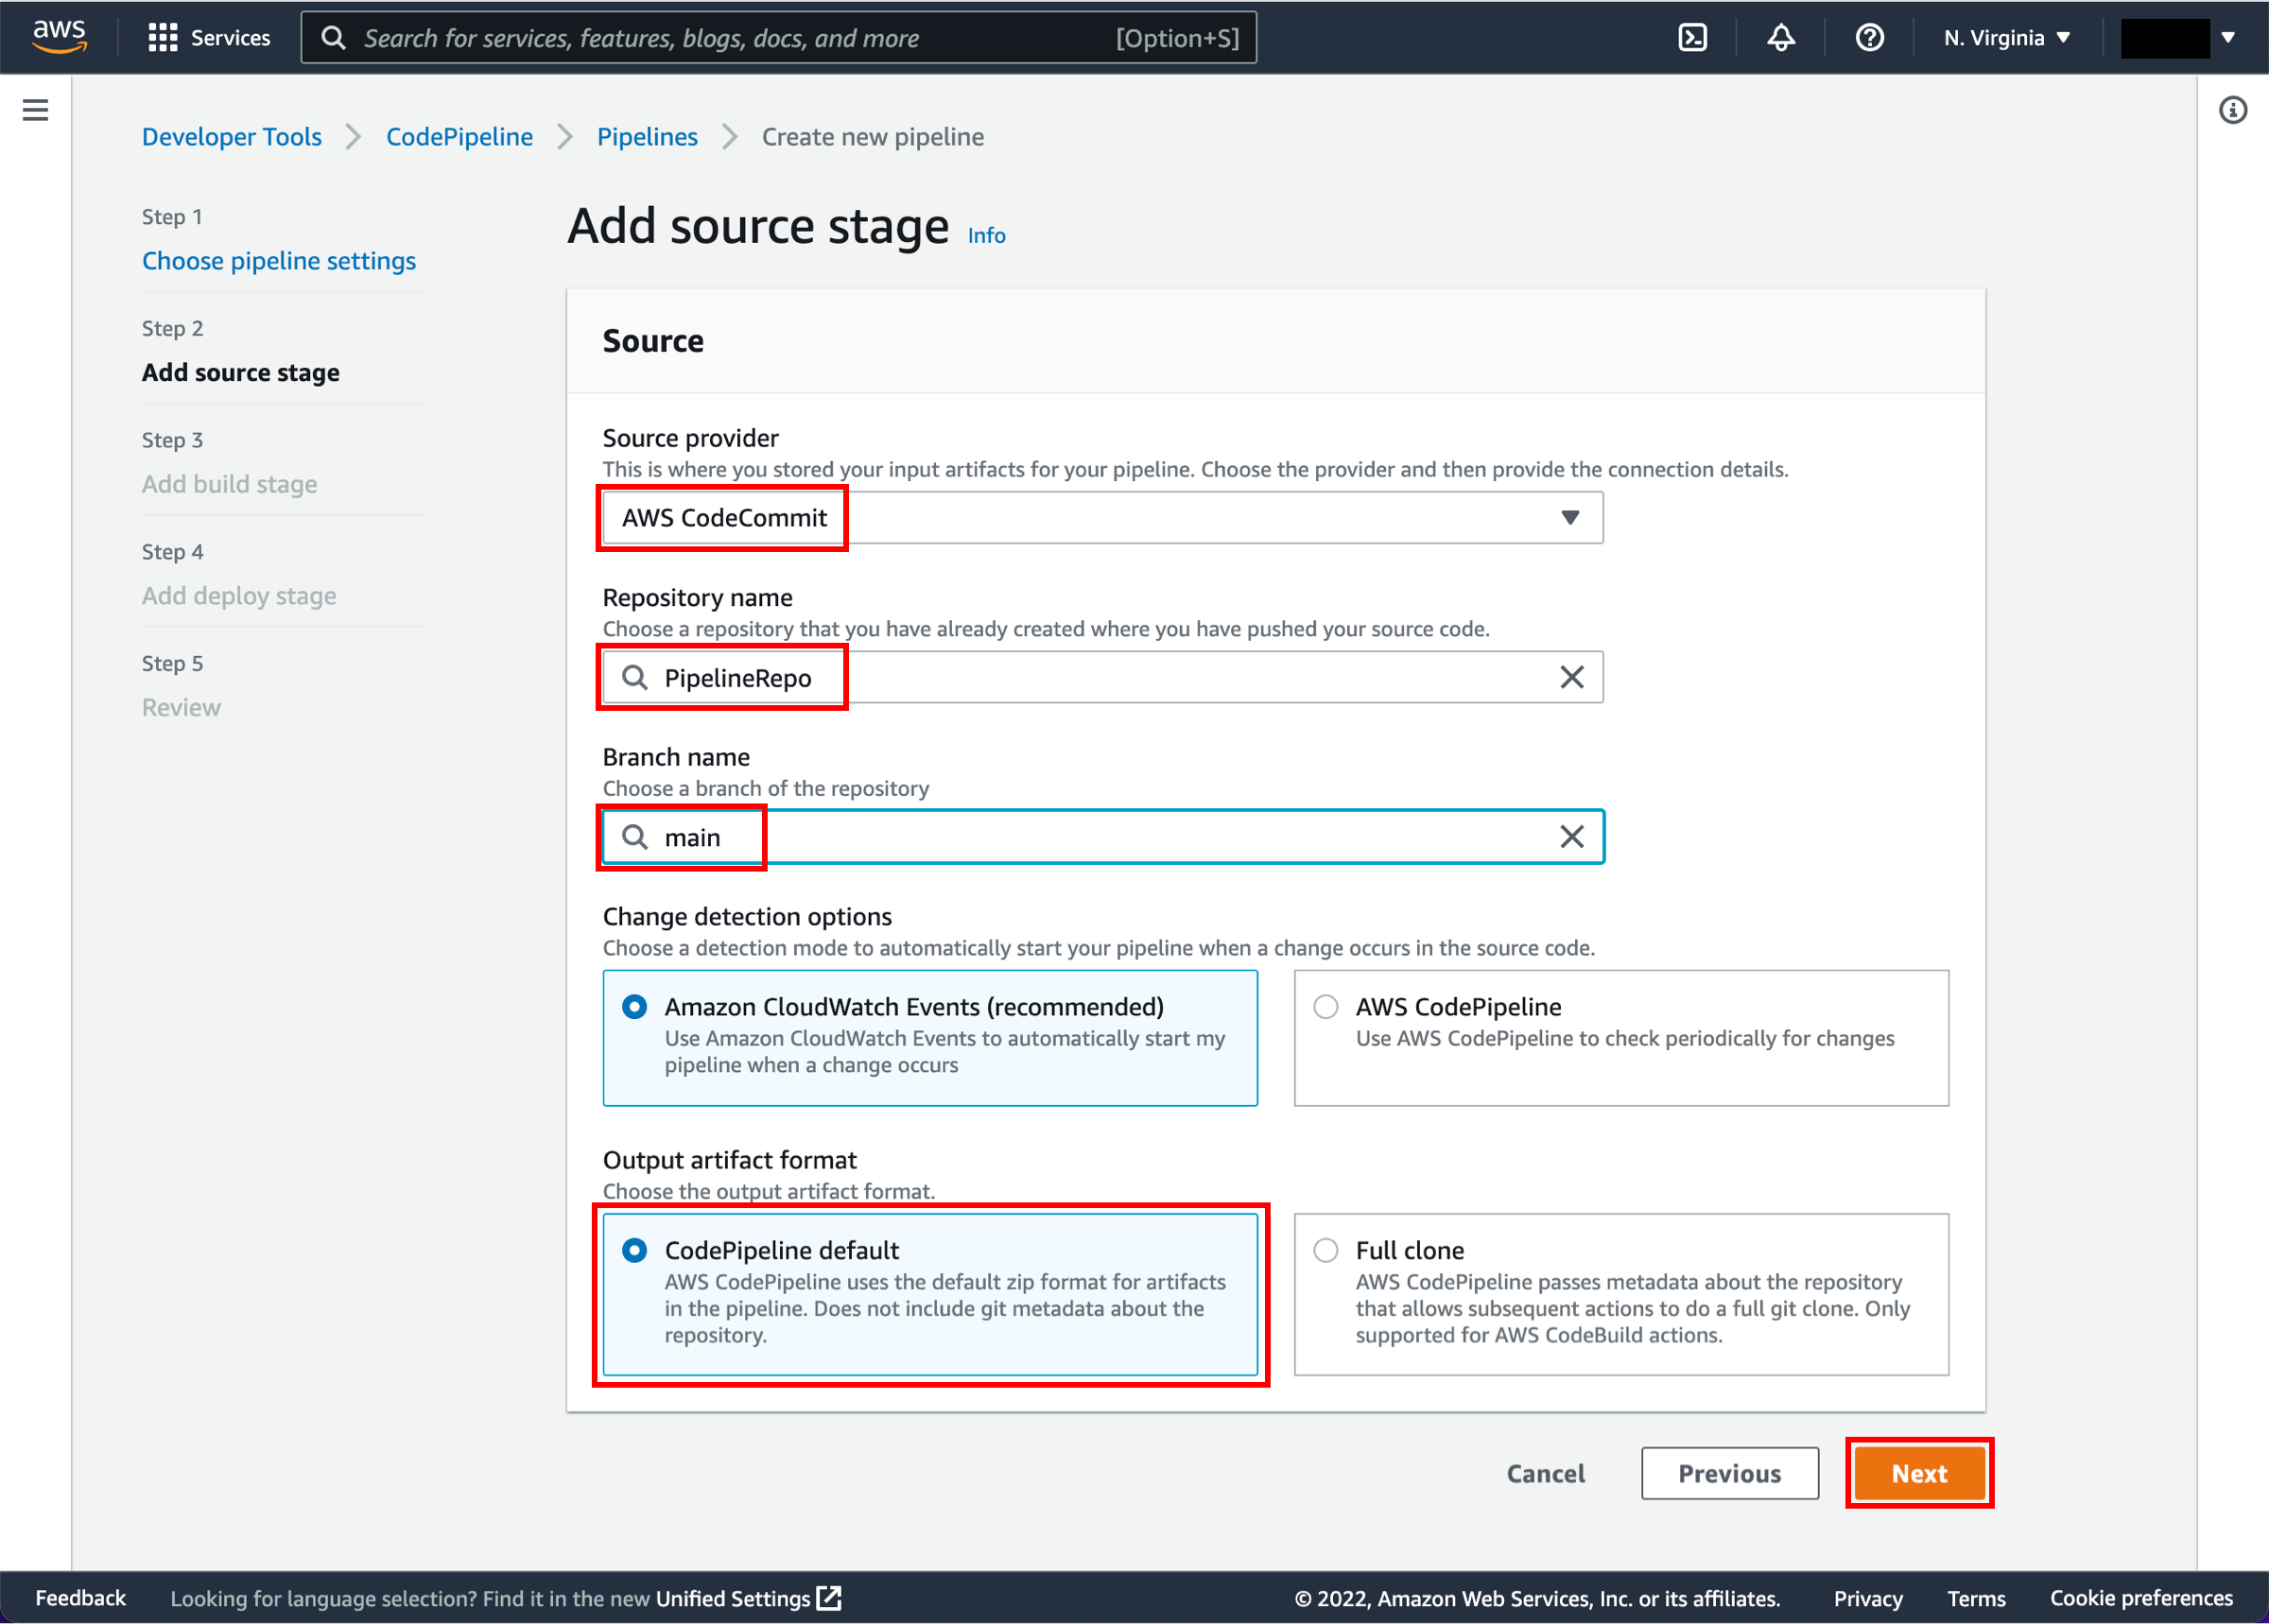The height and width of the screenshot is (1624, 2269).
Task: Expand the hamburger navigation menu
Action: (35, 110)
